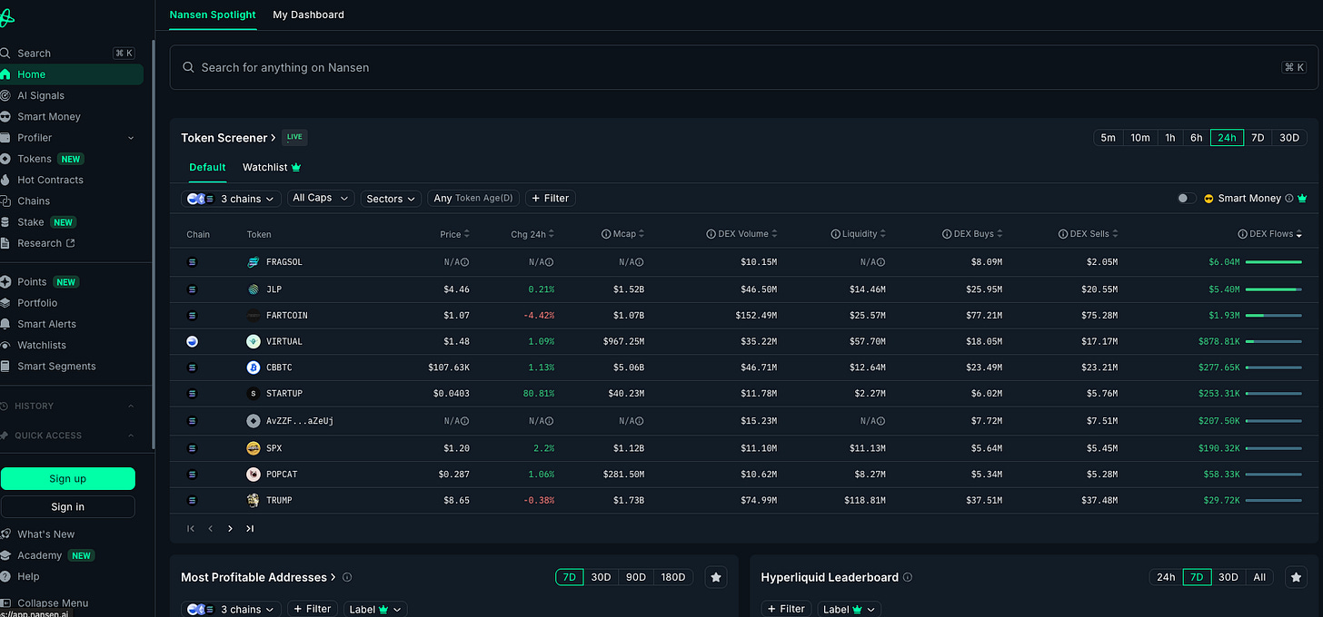Select 10m timeframe in Token Screener
Screen dimensions: 1323x617
(1139, 138)
